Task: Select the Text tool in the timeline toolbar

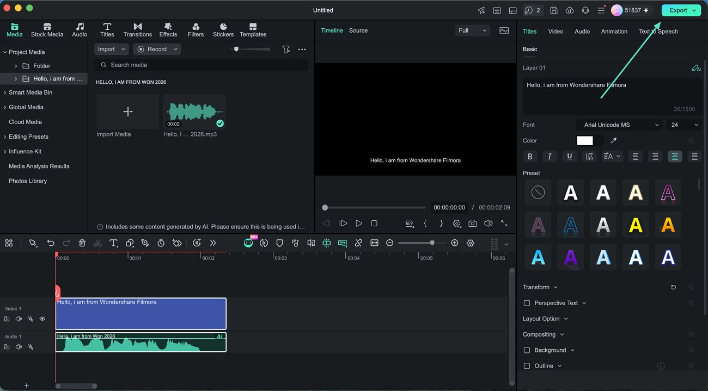Action: pos(113,243)
